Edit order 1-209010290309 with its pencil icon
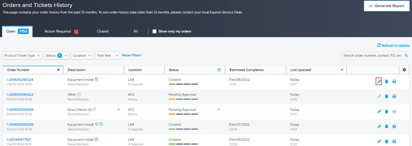The width and height of the screenshot is (412, 146). click(379, 111)
